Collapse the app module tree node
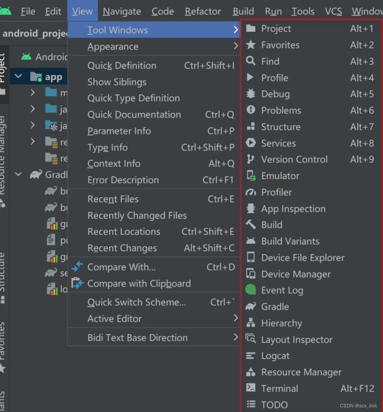The width and height of the screenshot is (383, 412). click(x=18, y=77)
